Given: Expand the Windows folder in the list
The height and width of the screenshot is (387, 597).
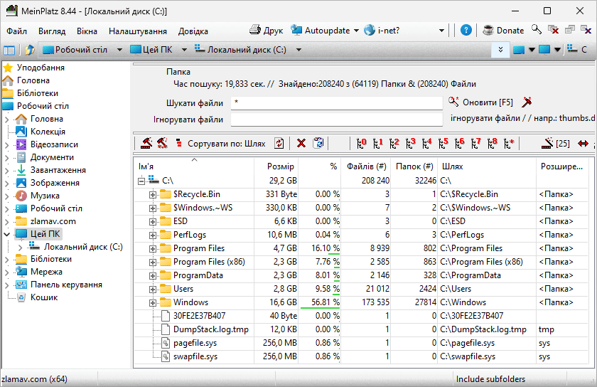Looking at the screenshot, I should pyautogui.click(x=153, y=302).
